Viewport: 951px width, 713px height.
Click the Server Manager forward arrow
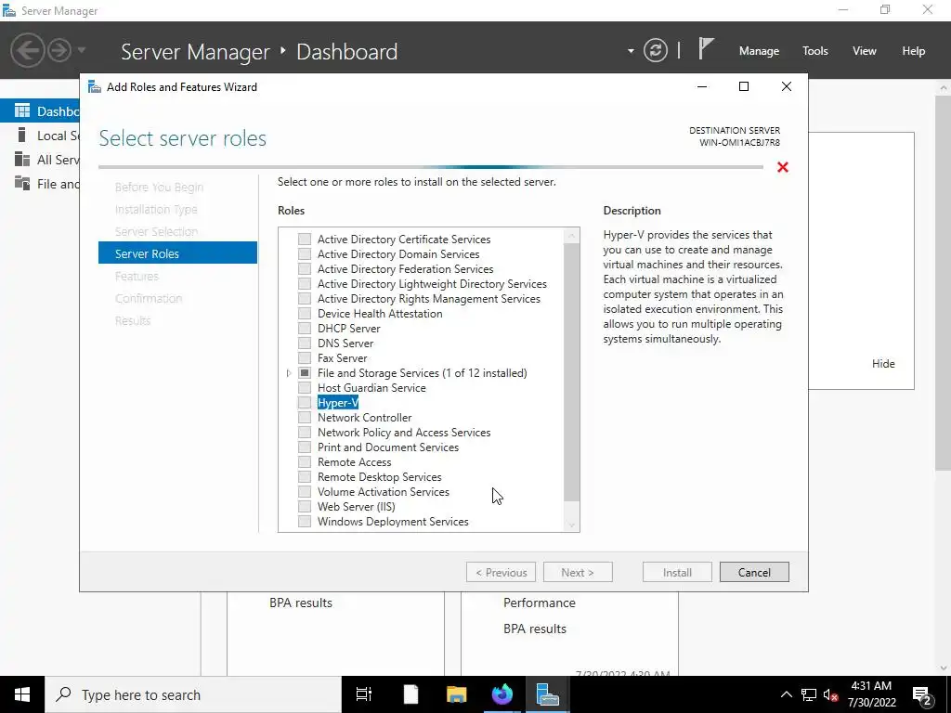pyautogui.click(x=59, y=50)
